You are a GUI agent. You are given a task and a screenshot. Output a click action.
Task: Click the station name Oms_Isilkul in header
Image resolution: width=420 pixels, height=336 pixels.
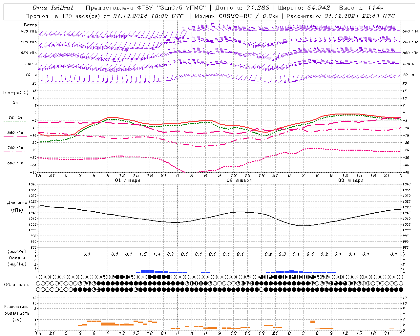(x=53, y=8)
